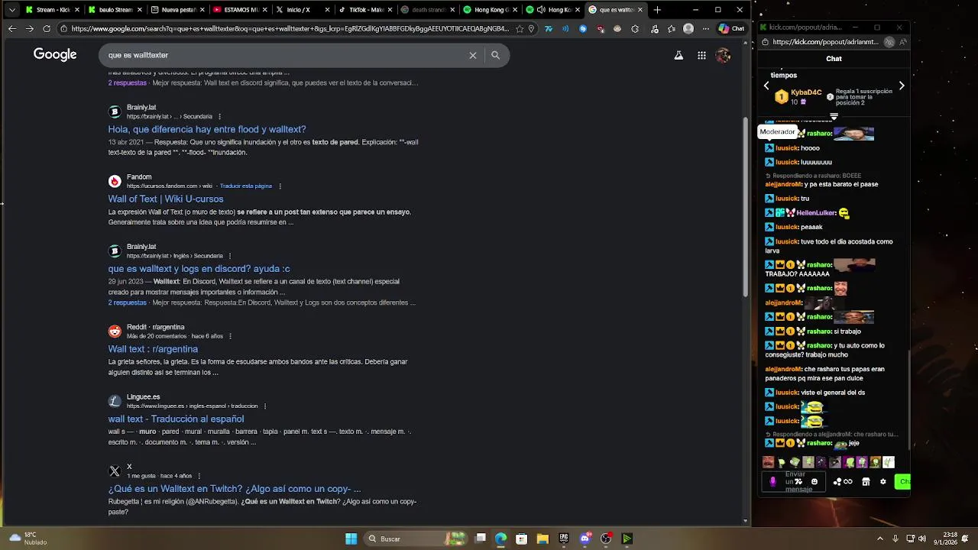Open Kick chat gift shop icon
Image resolution: width=978 pixels, height=550 pixels.
click(x=866, y=482)
